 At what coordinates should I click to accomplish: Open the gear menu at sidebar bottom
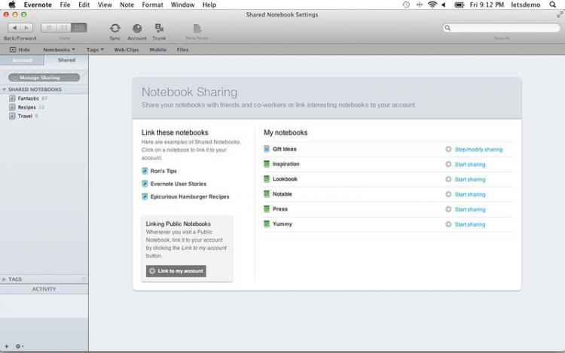tap(19, 346)
